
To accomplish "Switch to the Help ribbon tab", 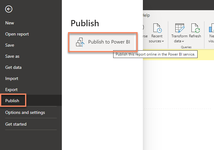I will 146,15.
